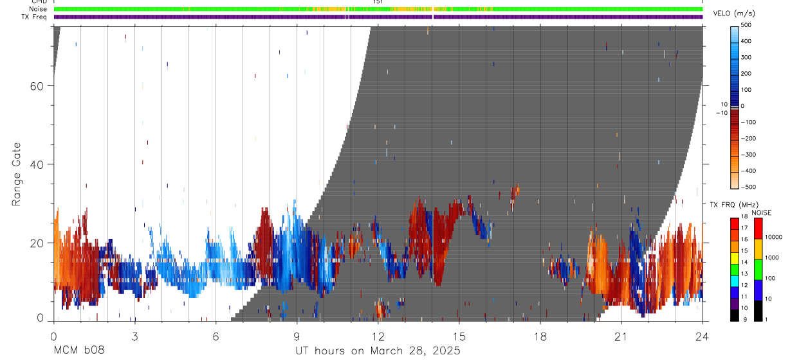Pick the red top segment of the TX FRQ bar
790x364 pixels.
click(734, 225)
